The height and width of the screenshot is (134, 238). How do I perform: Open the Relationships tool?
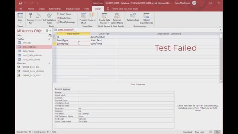[x=133, y=17]
